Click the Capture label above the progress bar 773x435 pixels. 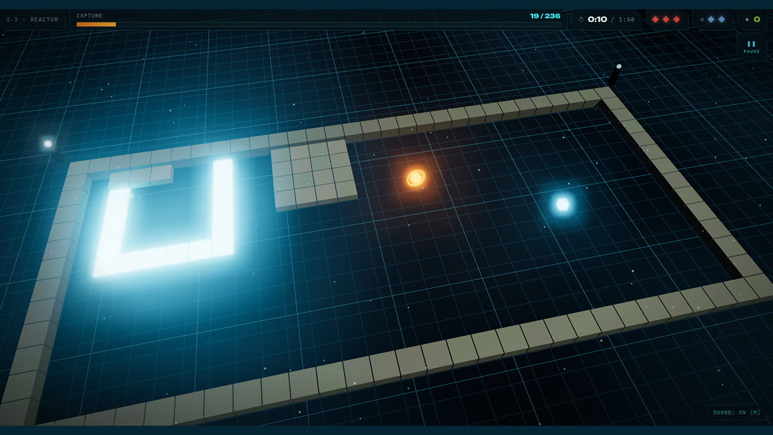pos(89,16)
